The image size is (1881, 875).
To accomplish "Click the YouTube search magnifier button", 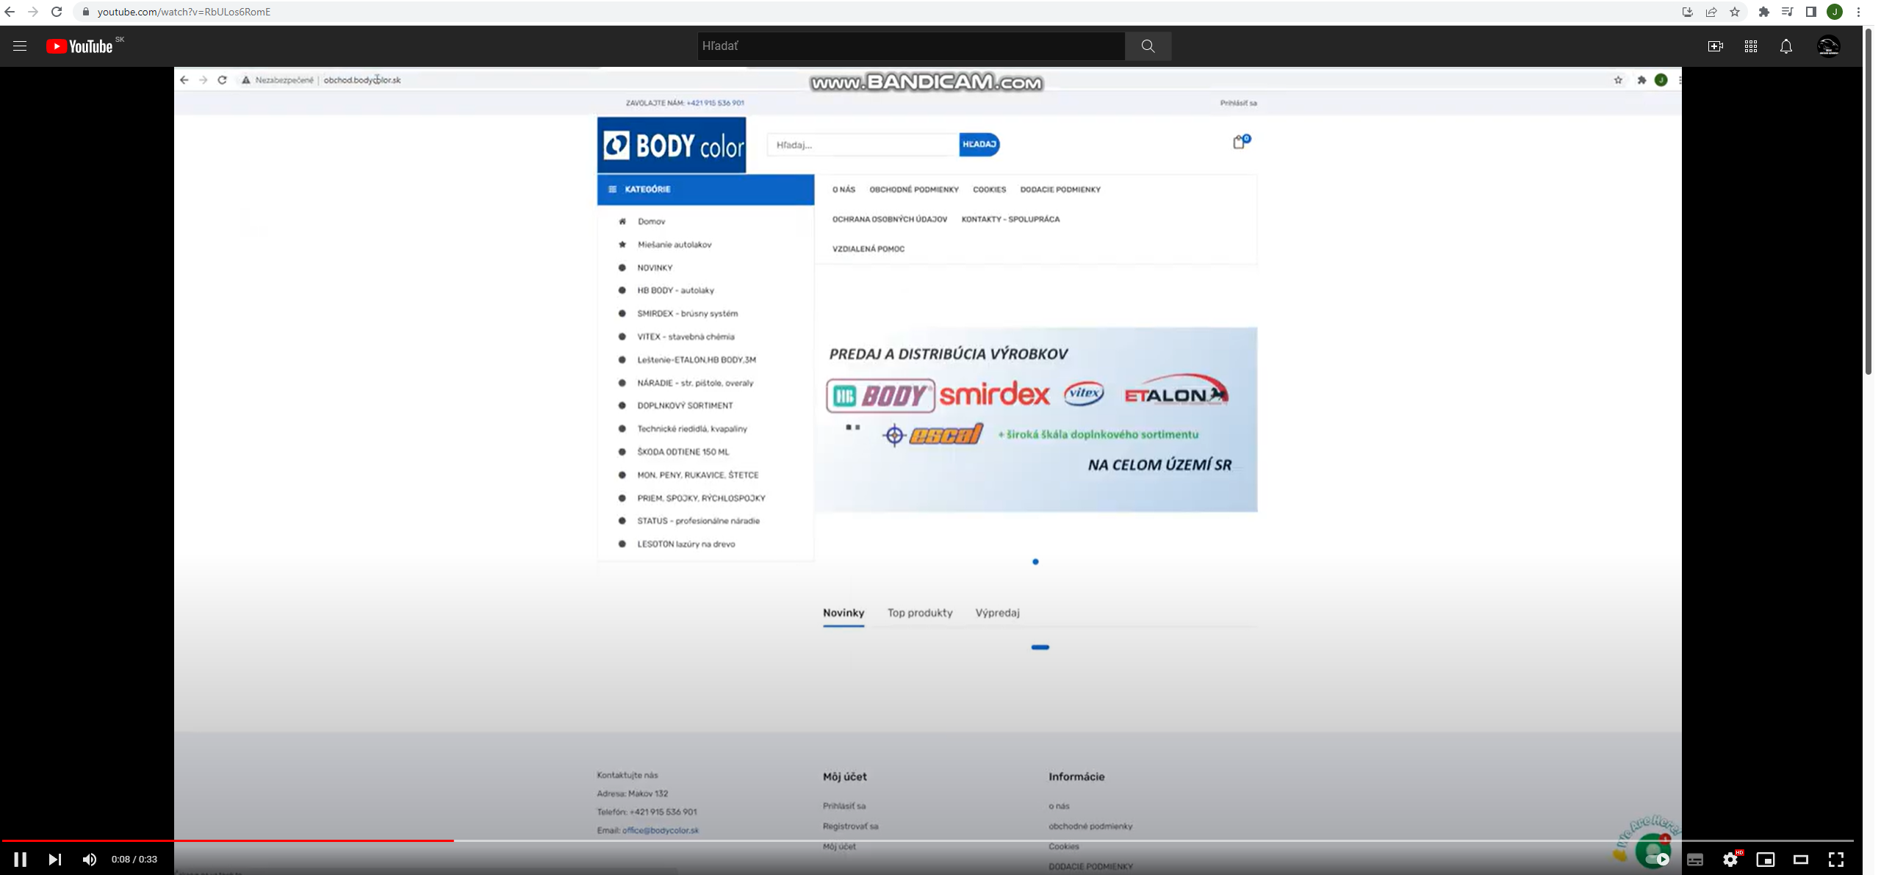I will [1148, 46].
